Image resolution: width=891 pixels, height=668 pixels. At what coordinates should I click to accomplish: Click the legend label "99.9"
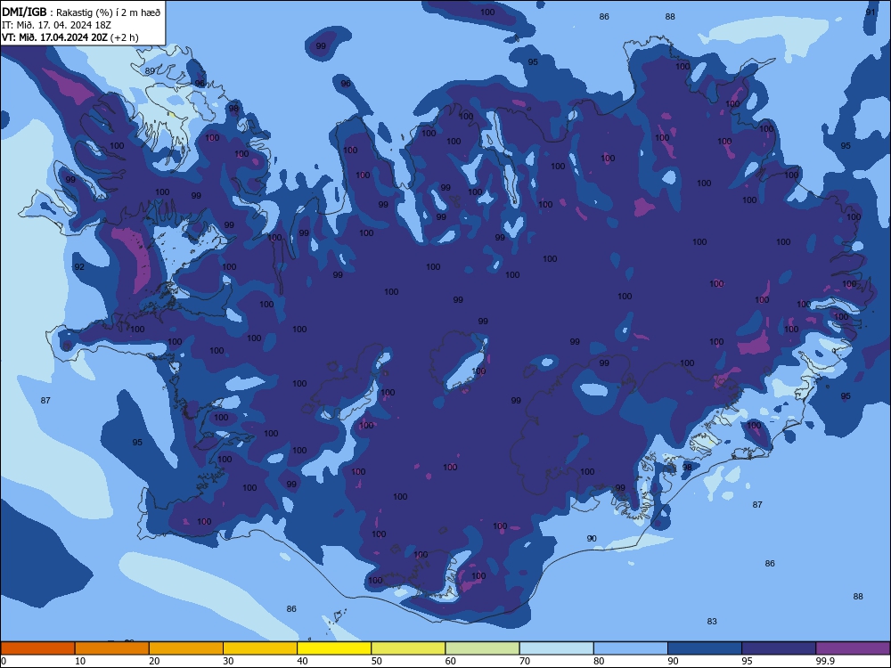click(x=825, y=661)
